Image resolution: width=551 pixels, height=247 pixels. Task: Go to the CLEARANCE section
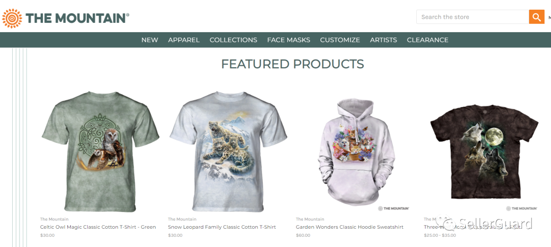click(x=428, y=40)
